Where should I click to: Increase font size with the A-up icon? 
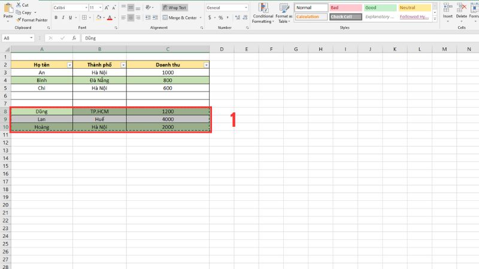pos(107,8)
